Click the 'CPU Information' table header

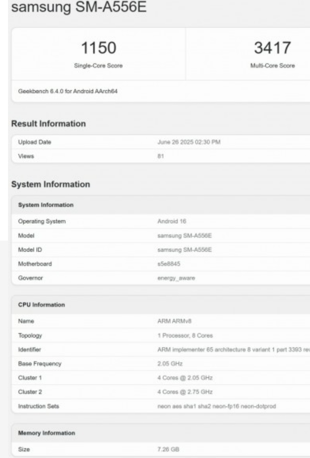tap(41, 305)
